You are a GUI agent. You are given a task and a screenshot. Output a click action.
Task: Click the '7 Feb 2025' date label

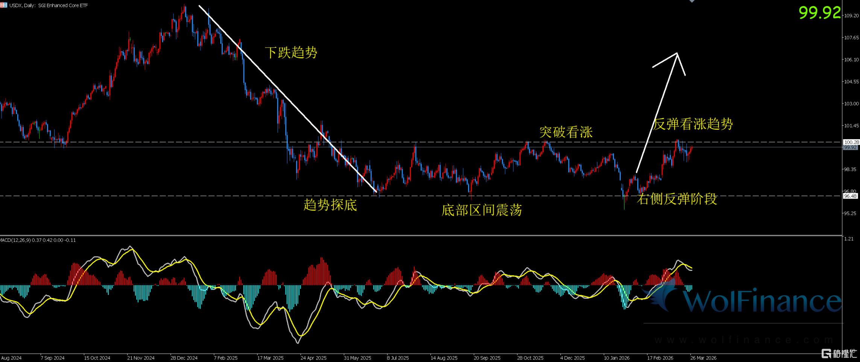click(226, 358)
